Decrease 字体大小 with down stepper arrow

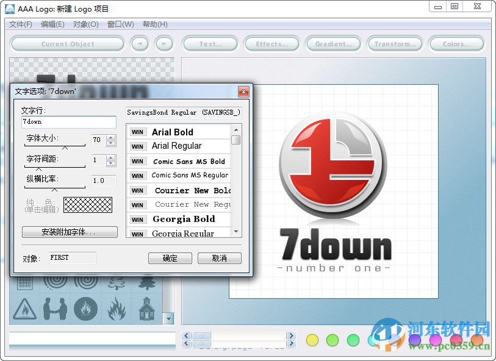click(110, 143)
